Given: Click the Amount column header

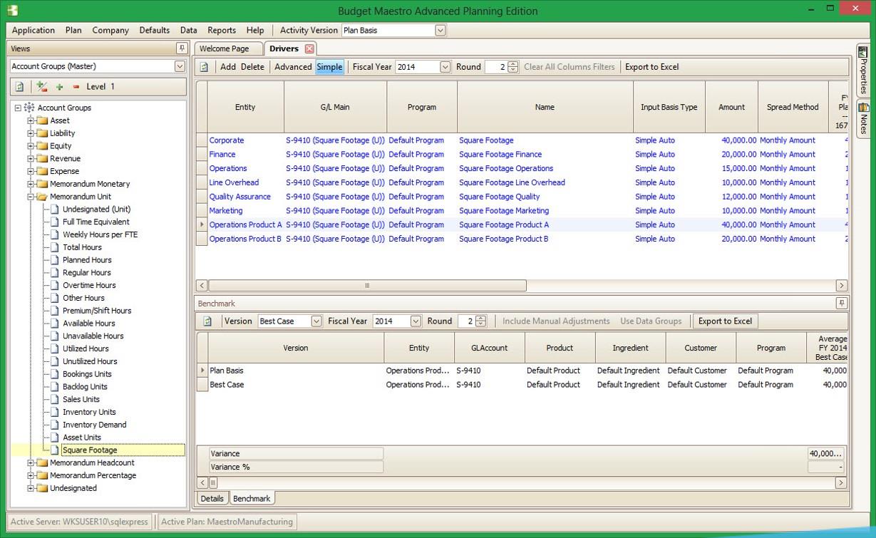Looking at the screenshot, I should tap(731, 107).
